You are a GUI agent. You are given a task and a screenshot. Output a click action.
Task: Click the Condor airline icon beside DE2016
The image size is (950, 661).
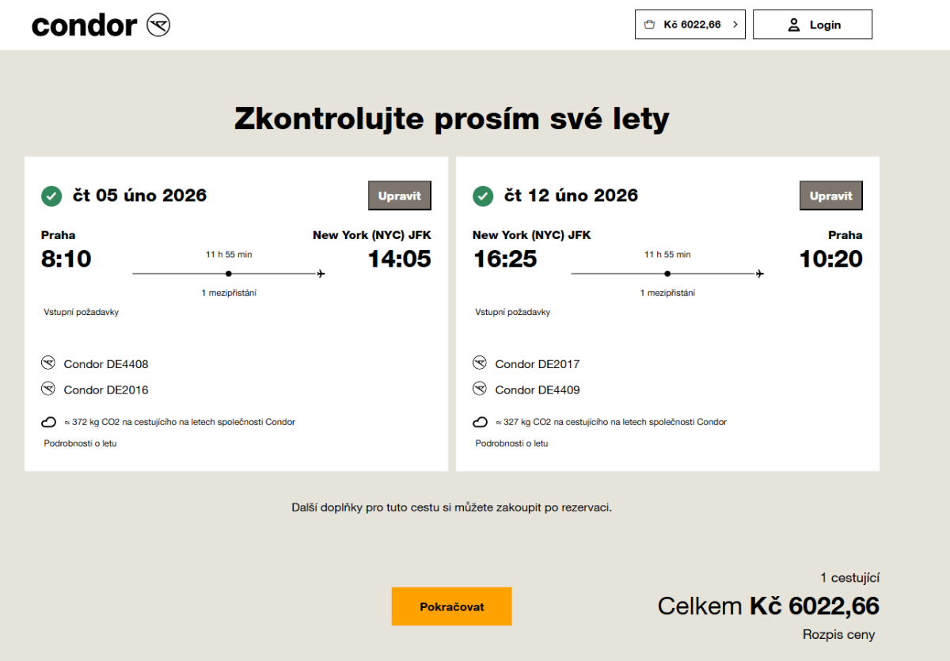tap(48, 389)
